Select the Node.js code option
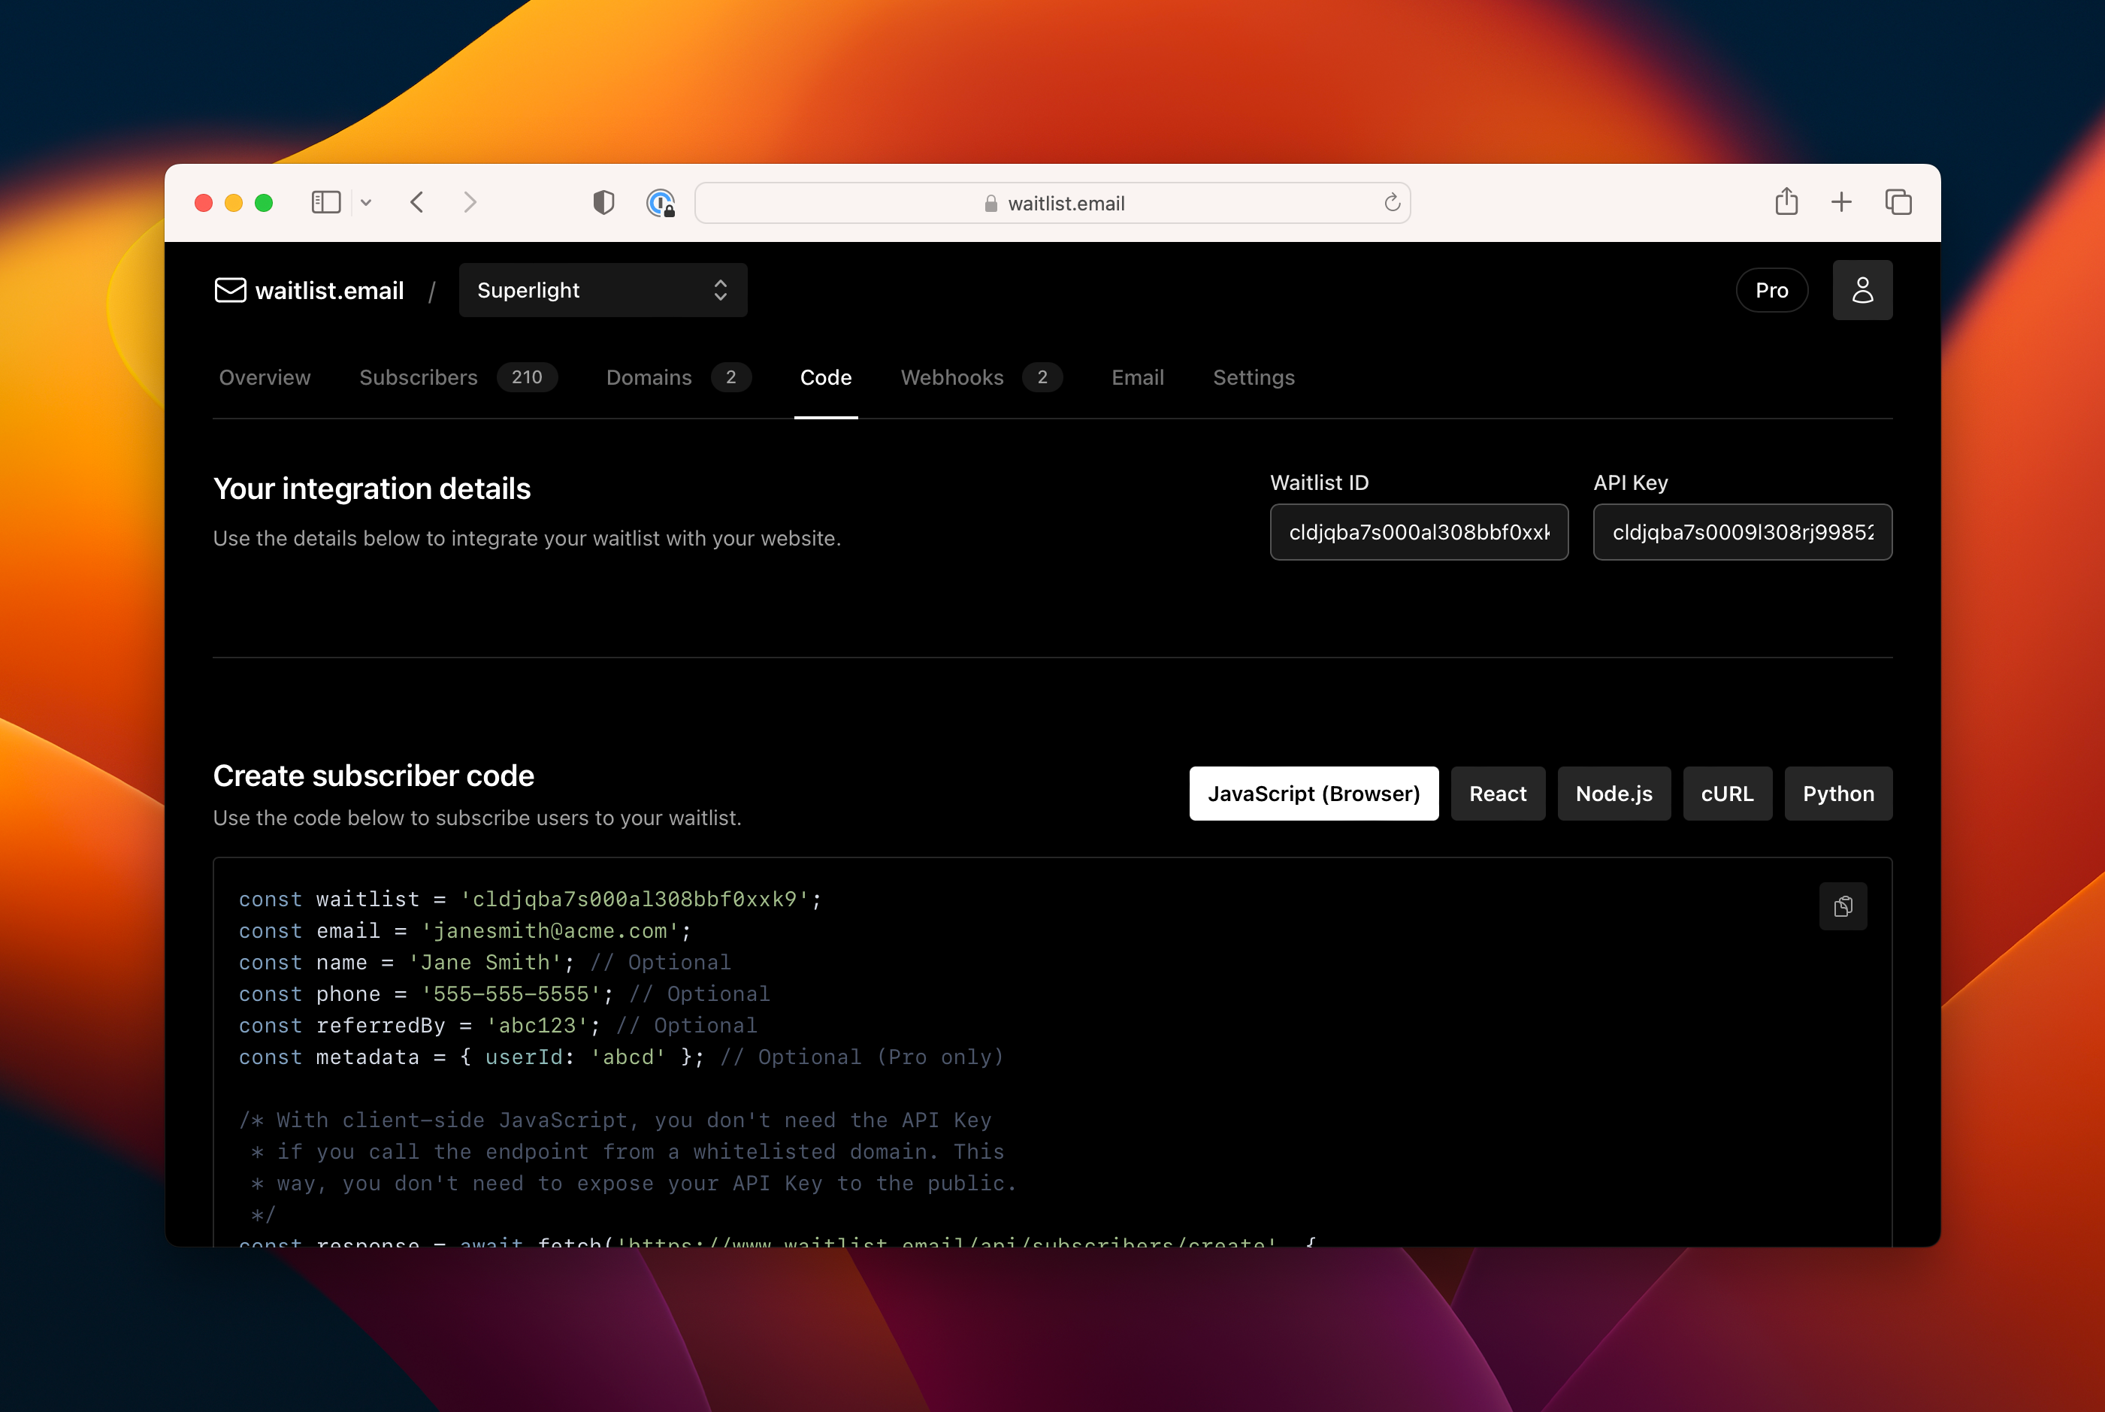Image resolution: width=2105 pixels, height=1412 pixels. [x=1614, y=794]
